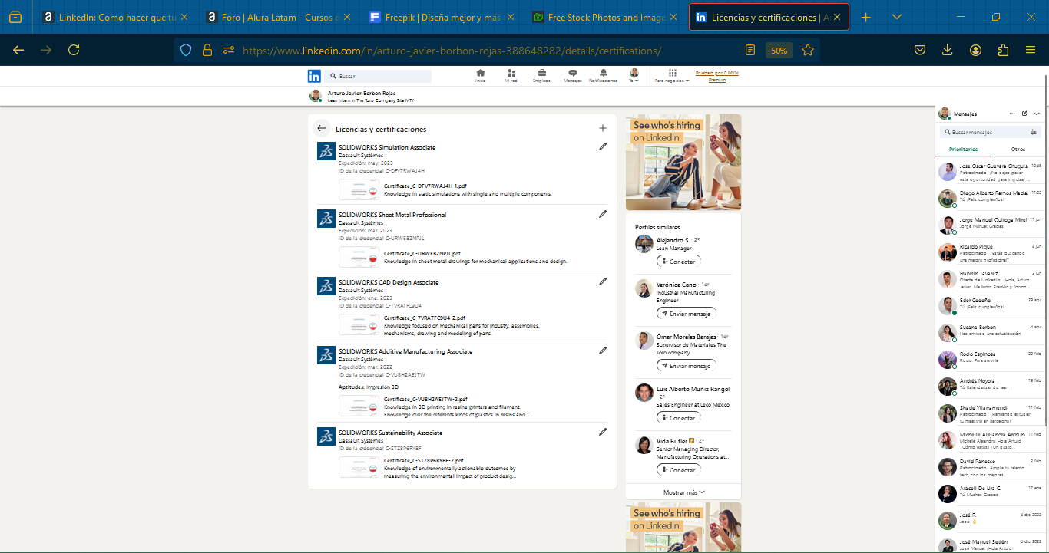Click Connect button for Alejandro S.
Screen dimensions: 1049x553
tap(678, 262)
